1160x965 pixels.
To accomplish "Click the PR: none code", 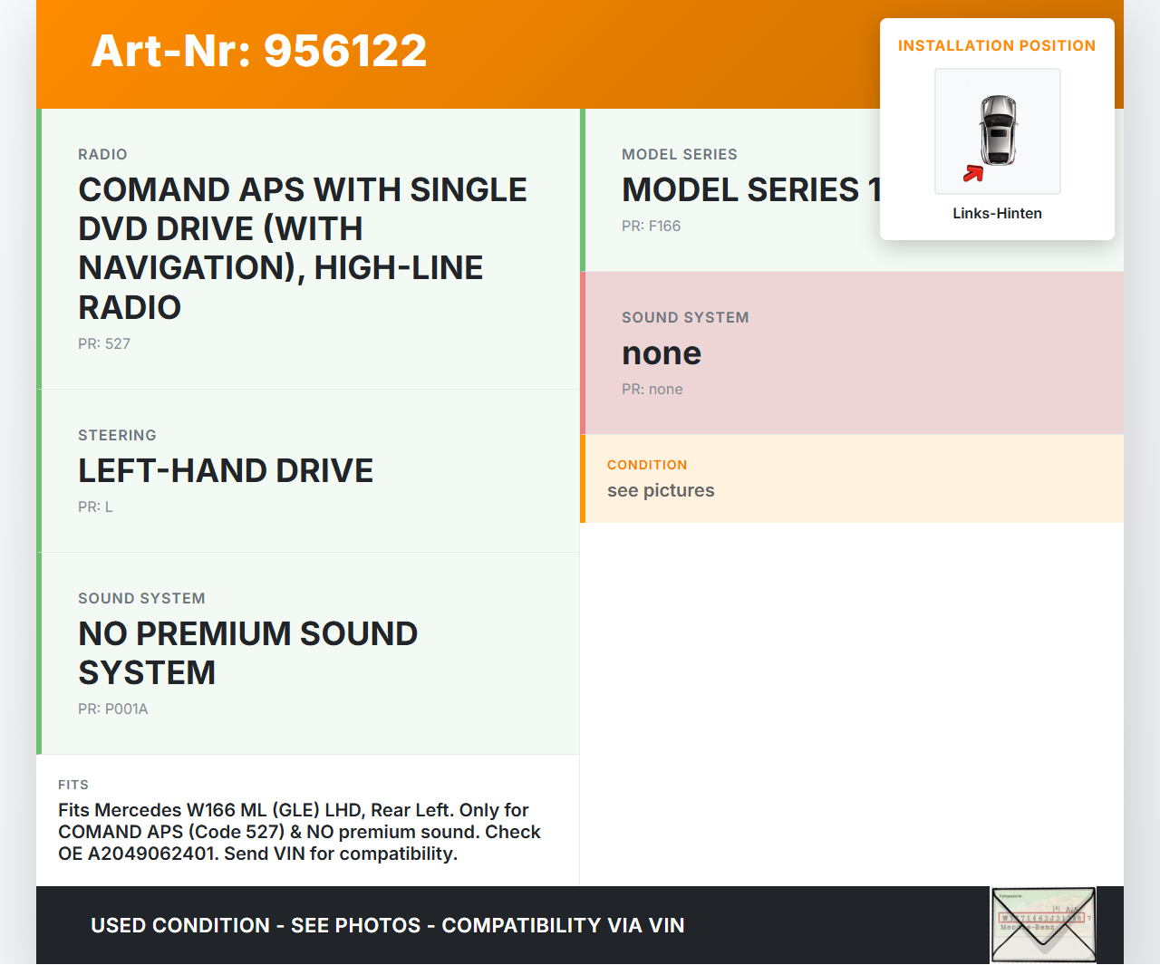I will pyautogui.click(x=652, y=390).
